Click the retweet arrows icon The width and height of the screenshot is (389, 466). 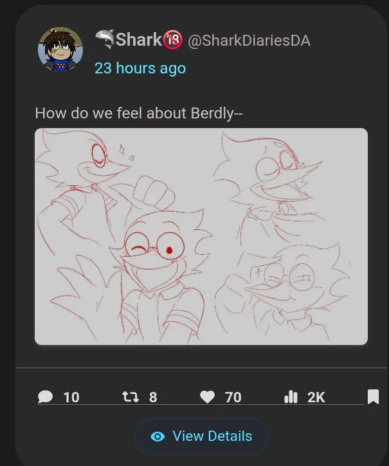click(x=131, y=397)
